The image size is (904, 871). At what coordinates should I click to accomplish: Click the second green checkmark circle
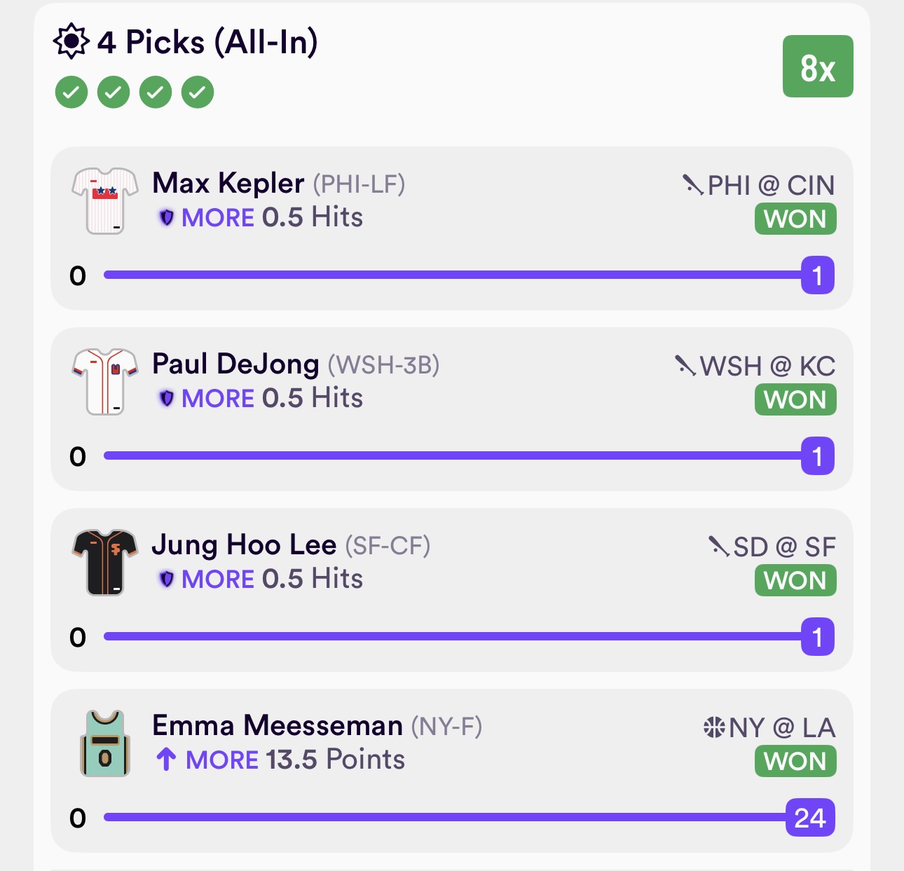click(x=114, y=92)
